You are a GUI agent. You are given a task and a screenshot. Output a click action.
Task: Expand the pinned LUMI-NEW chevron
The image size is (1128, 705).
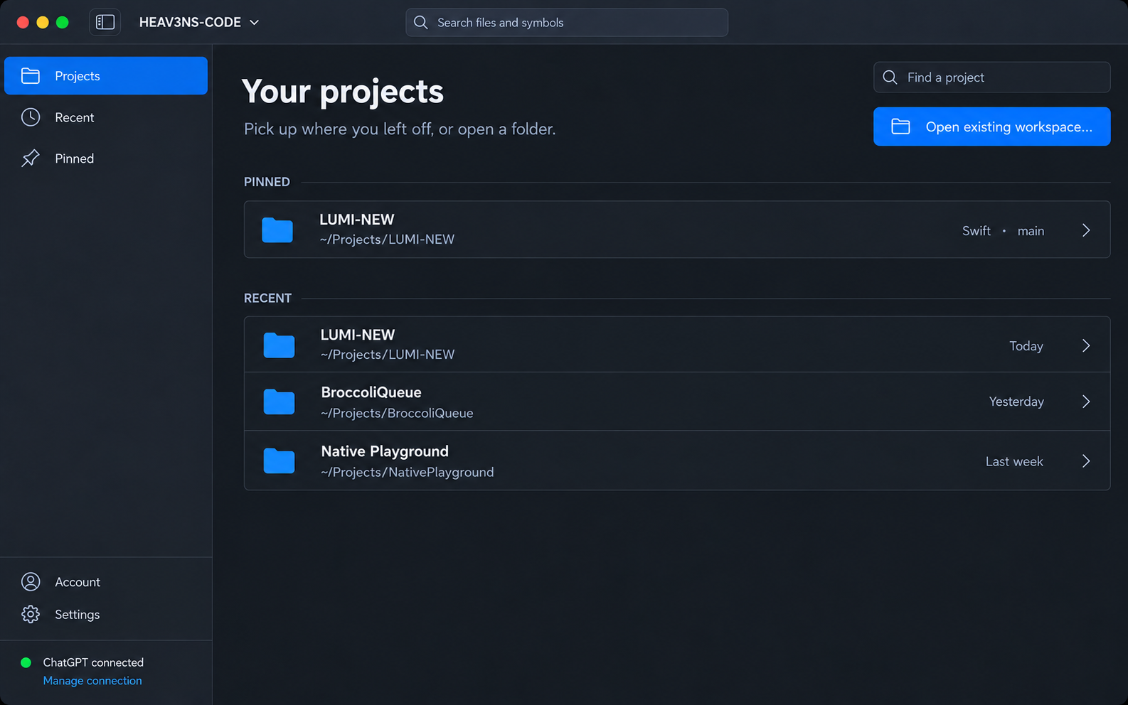(x=1086, y=230)
